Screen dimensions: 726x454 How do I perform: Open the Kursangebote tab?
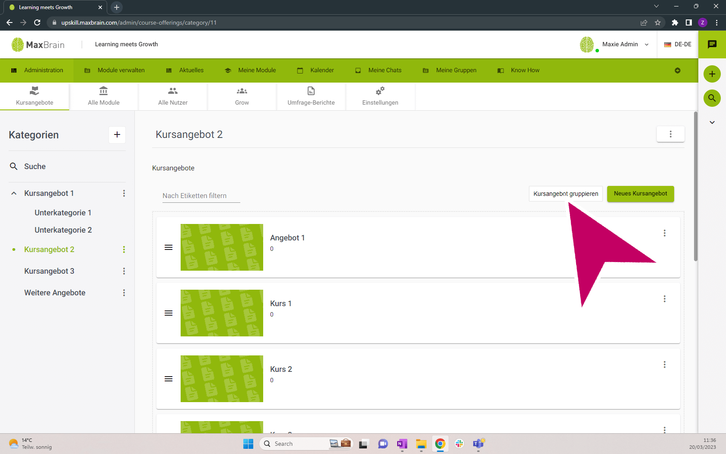tap(35, 96)
